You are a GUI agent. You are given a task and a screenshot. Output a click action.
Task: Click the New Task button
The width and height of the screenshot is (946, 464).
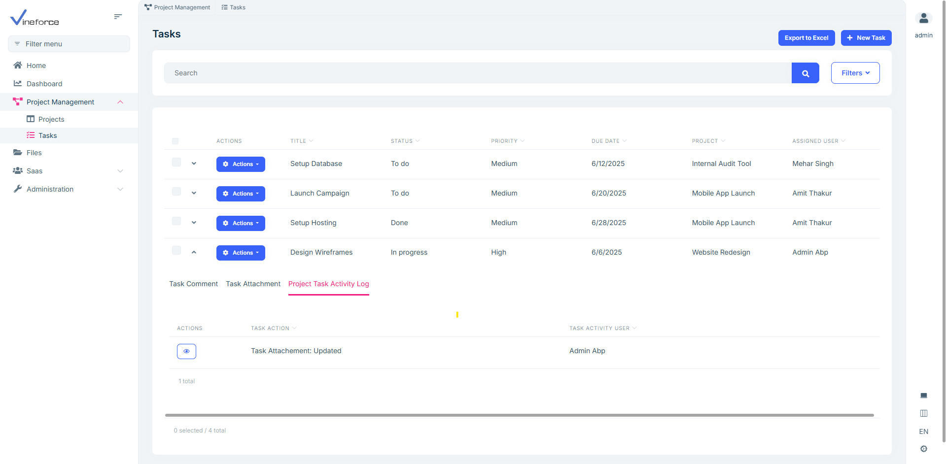click(866, 38)
